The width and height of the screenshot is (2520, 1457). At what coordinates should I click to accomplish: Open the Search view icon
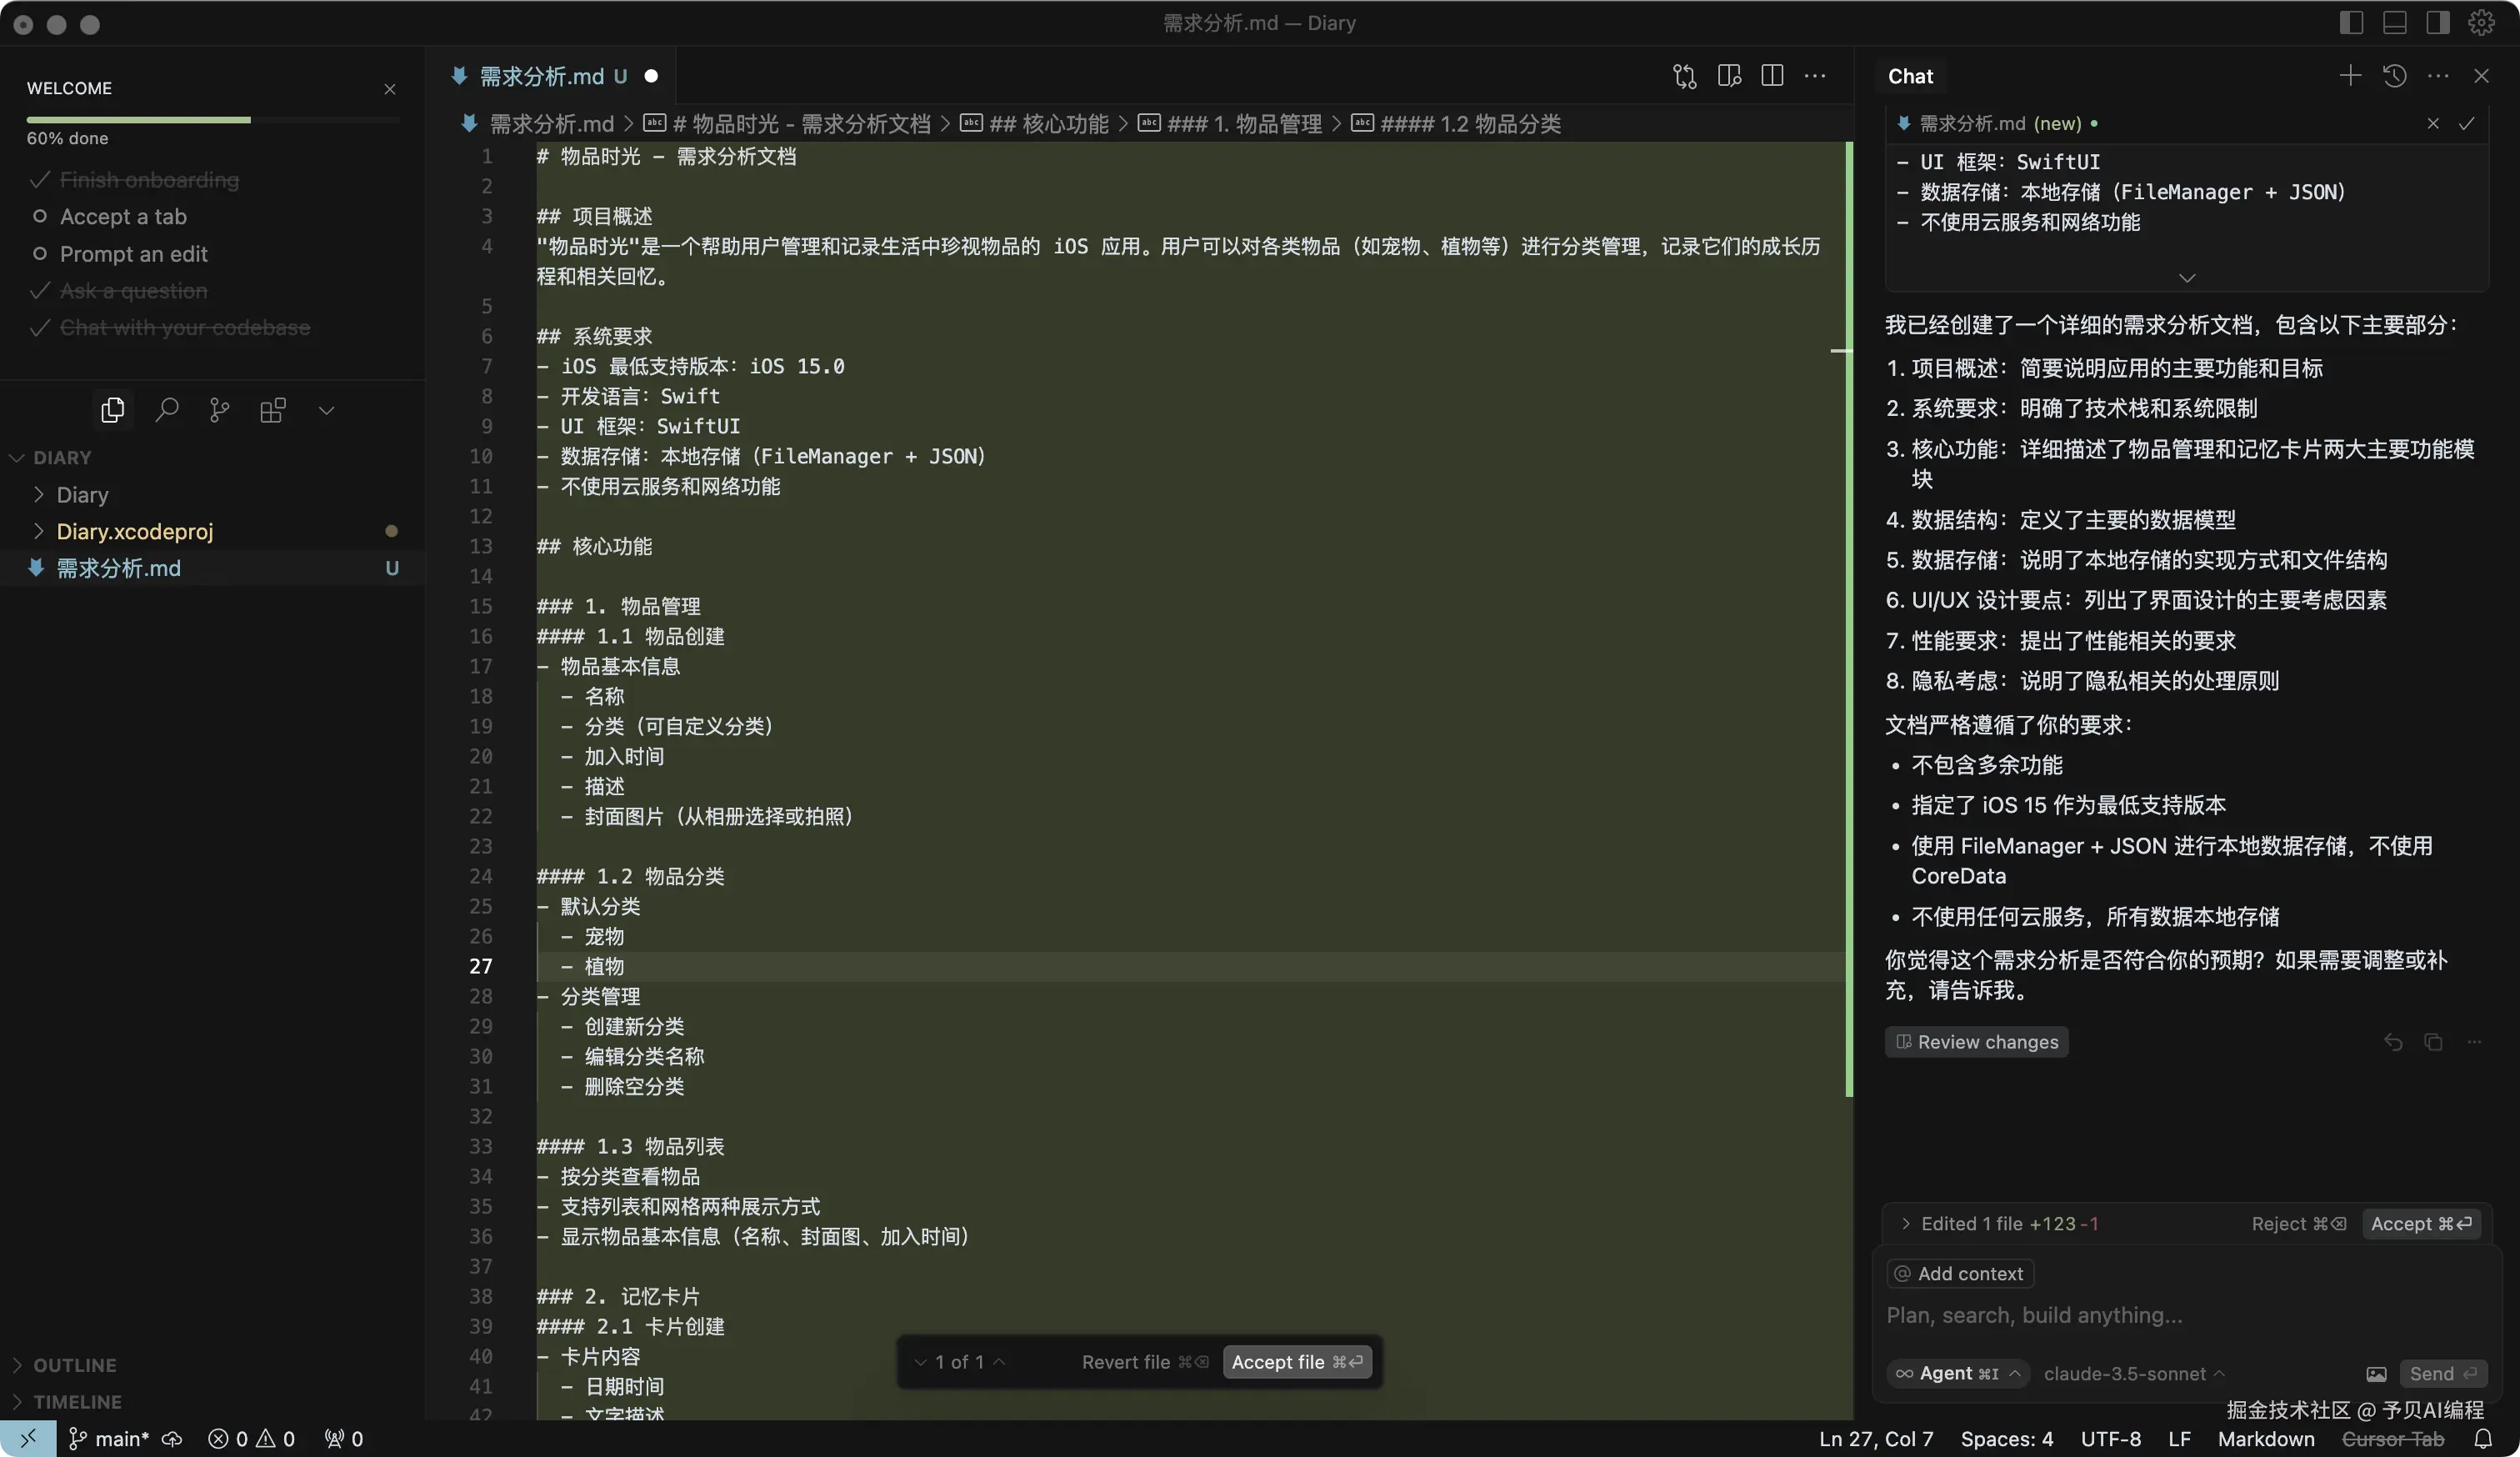167,409
